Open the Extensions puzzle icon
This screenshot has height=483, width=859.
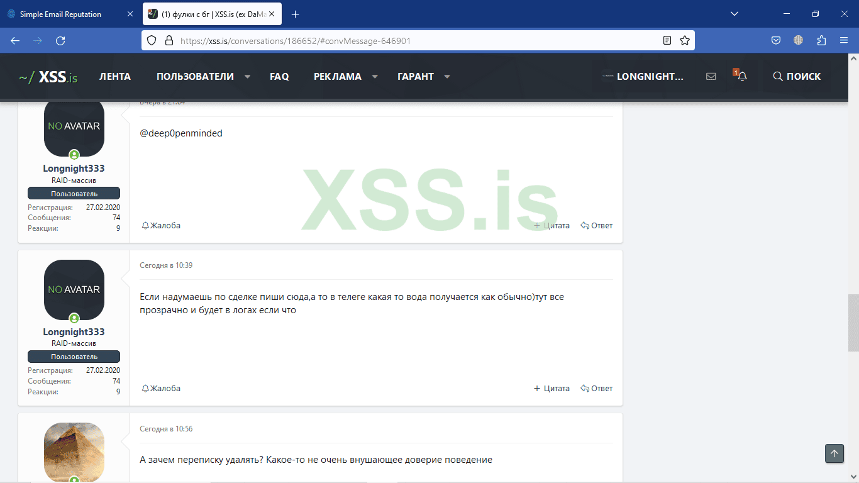(821, 40)
